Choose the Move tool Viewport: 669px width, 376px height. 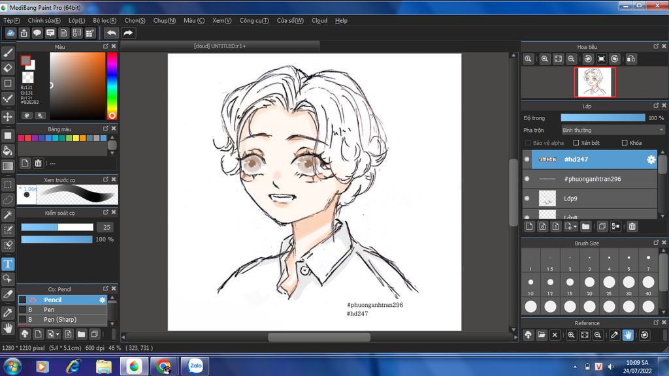(x=8, y=116)
